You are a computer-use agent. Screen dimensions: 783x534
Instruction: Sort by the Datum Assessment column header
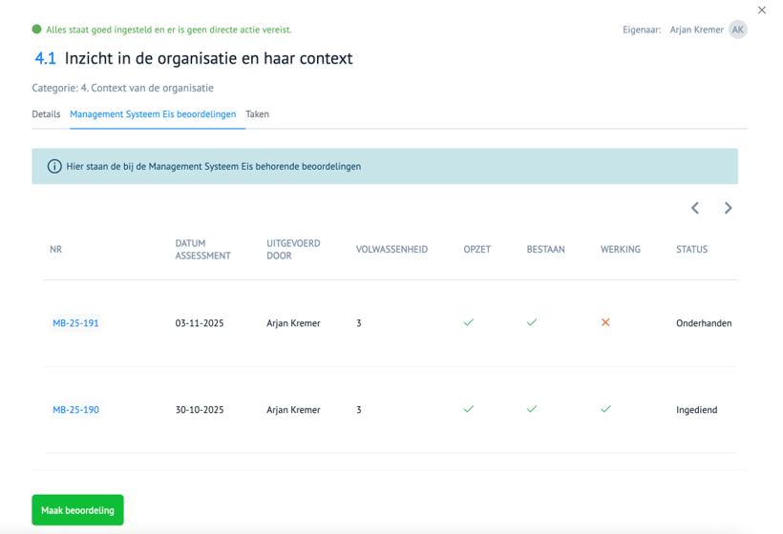(202, 249)
